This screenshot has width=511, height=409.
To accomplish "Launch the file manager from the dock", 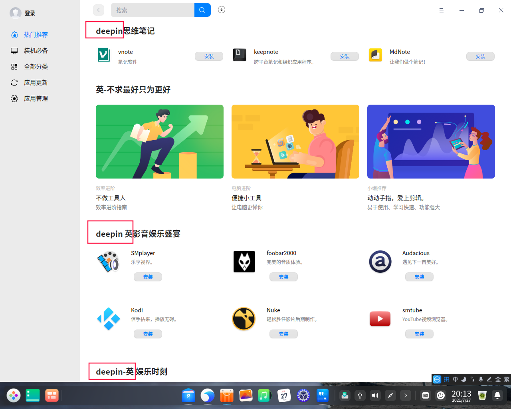I will (x=188, y=395).
